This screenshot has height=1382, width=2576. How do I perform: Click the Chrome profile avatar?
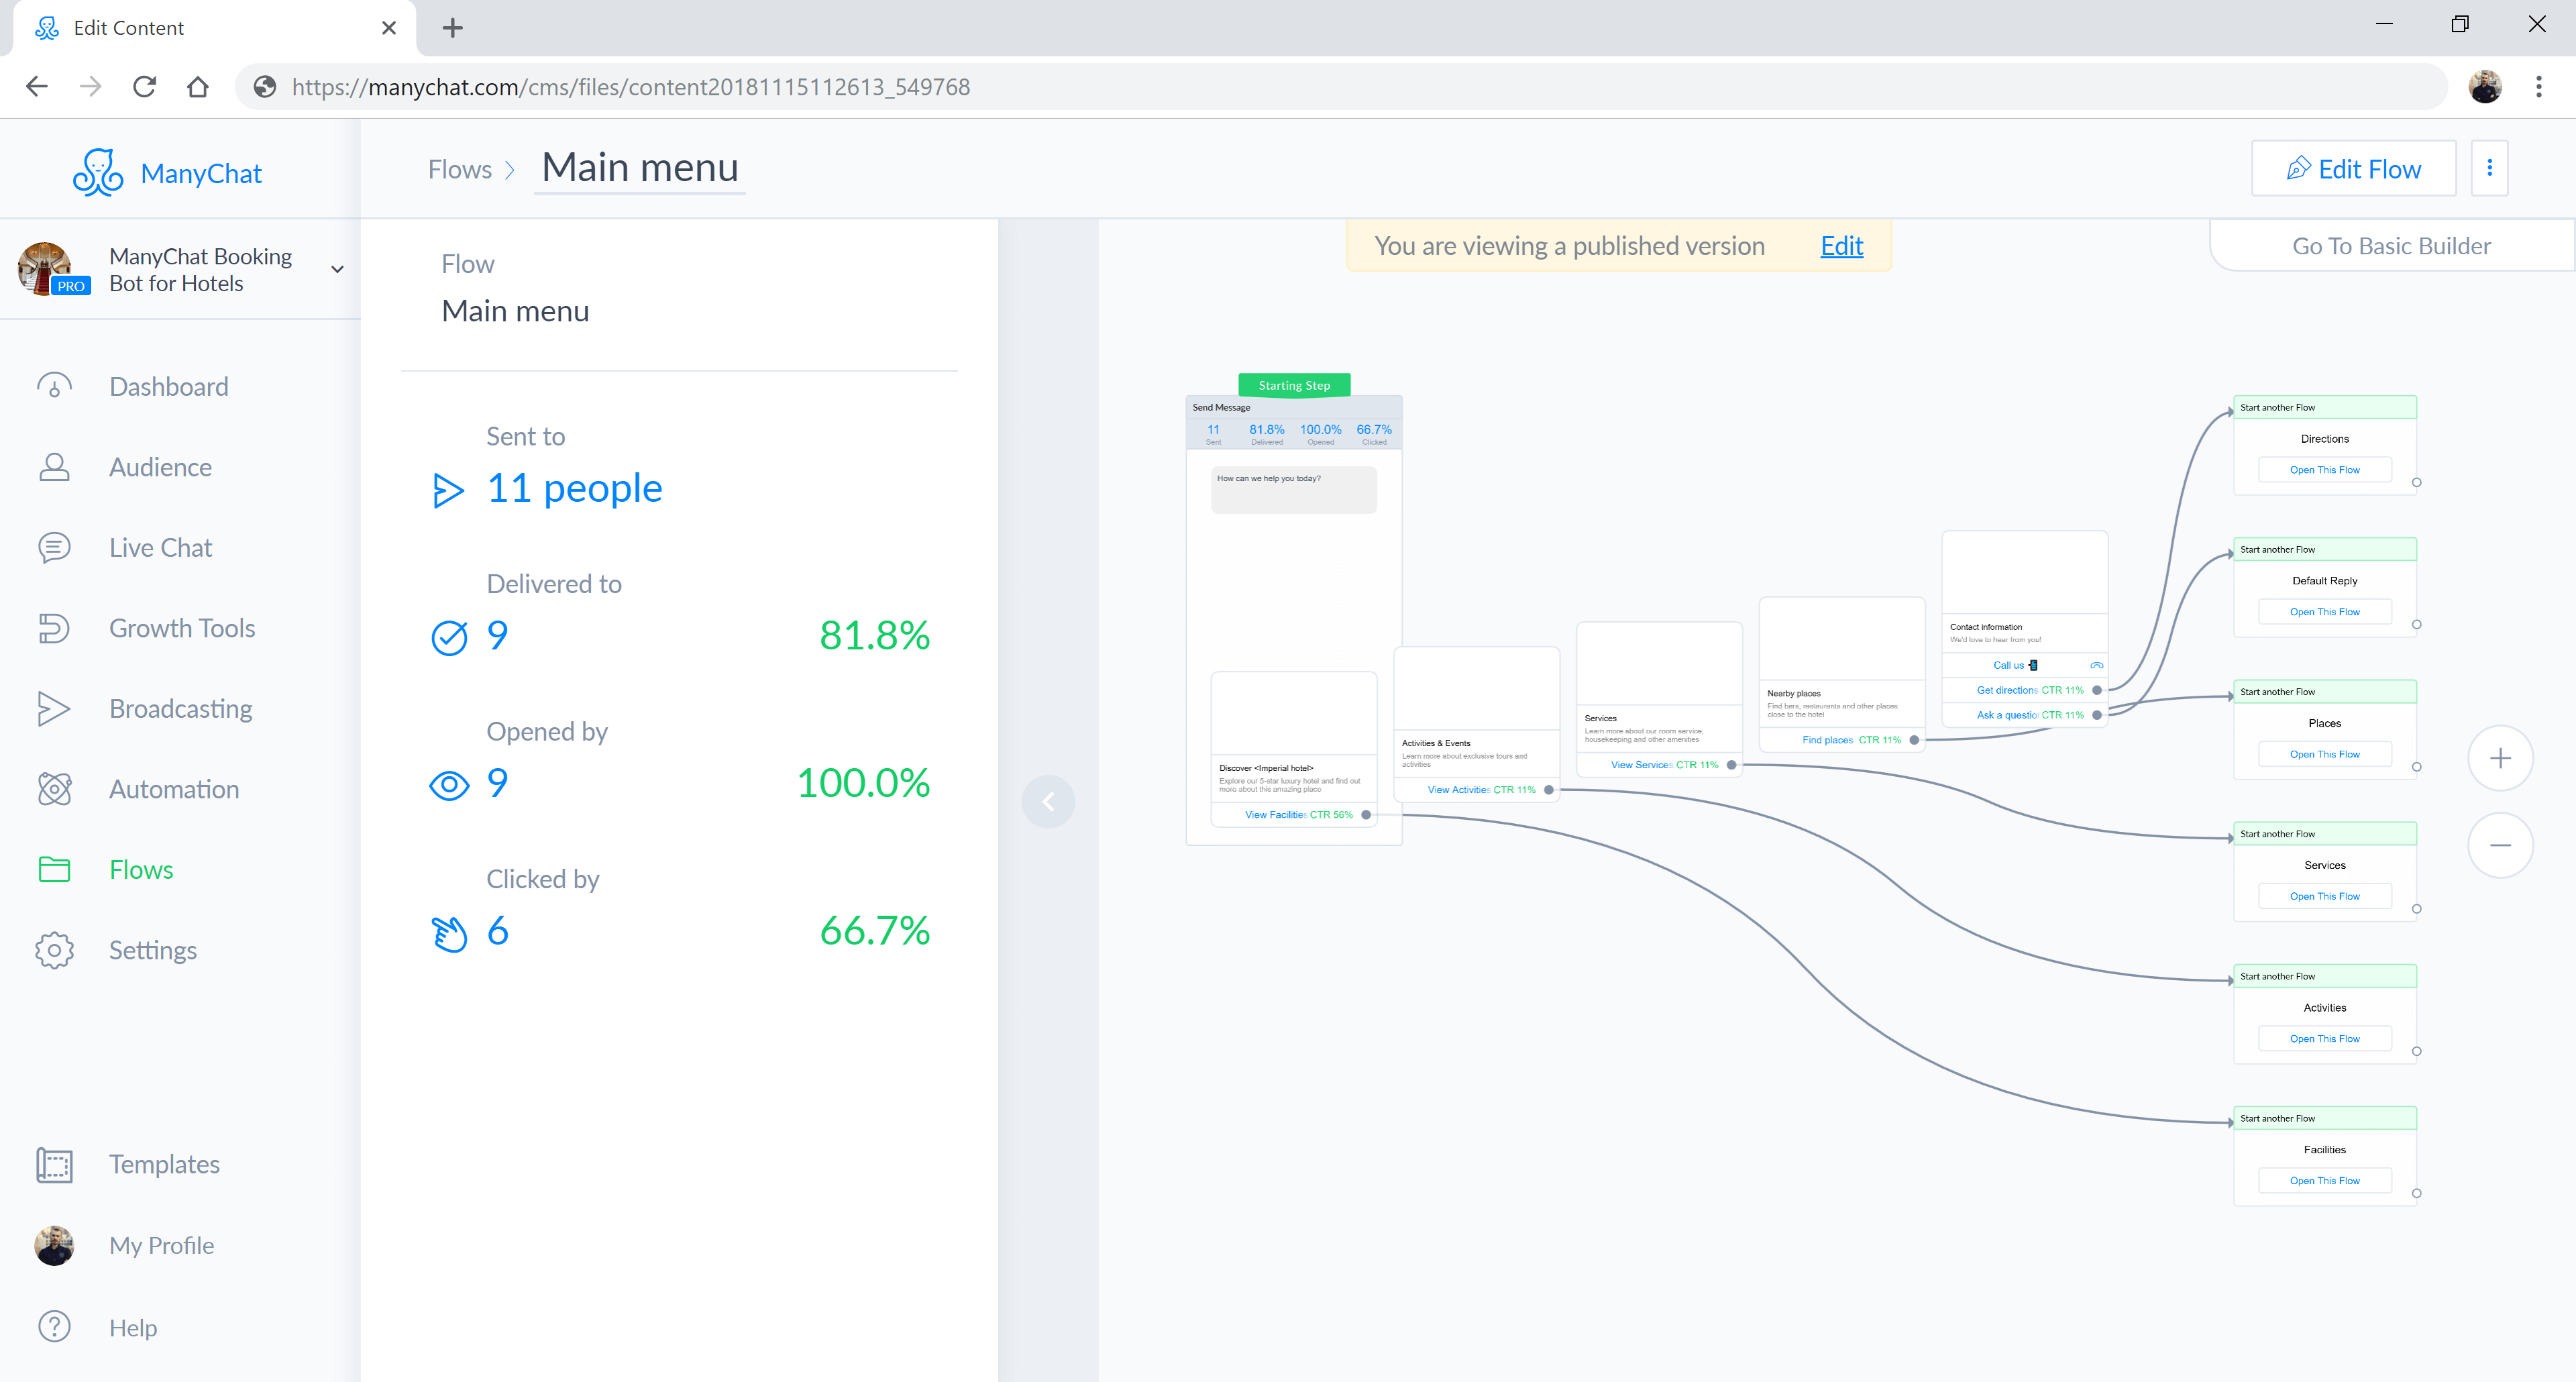click(x=2485, y=87)
